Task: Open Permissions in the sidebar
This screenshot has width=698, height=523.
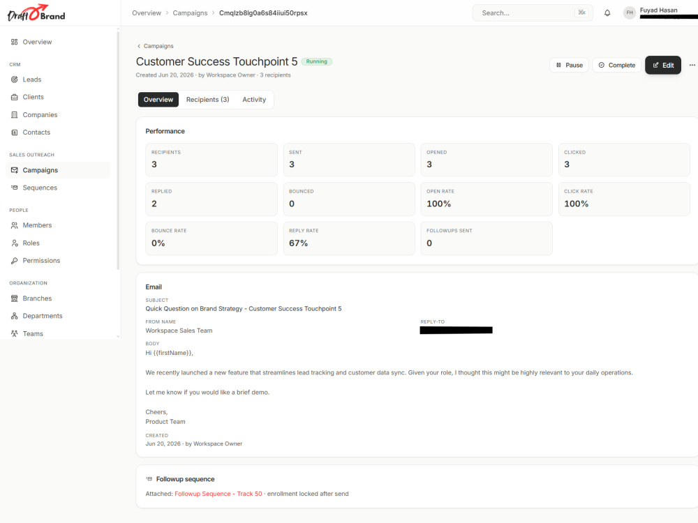Action: pos(58,261)
